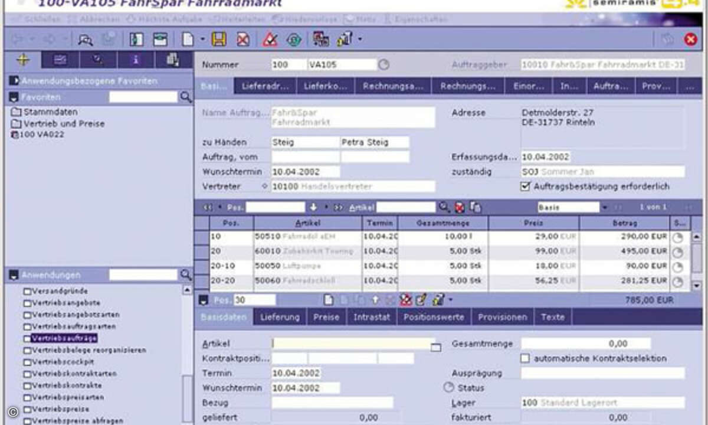The image size is (708, 425).
Task: Validate order using red triangle check icon
Action: [270, 40]
